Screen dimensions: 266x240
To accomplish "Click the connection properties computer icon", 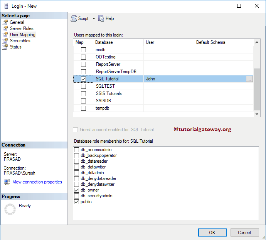I will pyautogui.click(x=7, y=182).
